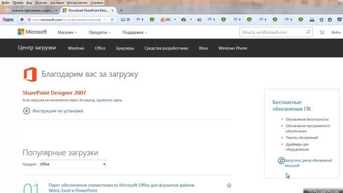Open Средства разработчика section
The width and height of the screenshot is (343, 193).
[166, 48]
